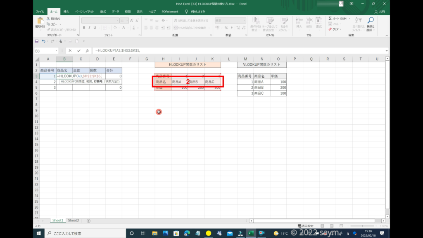Click the Find & Select magnifier icon
Image resolution: width=423 pixels, height=238 pixels.
(x=371, y=21)
